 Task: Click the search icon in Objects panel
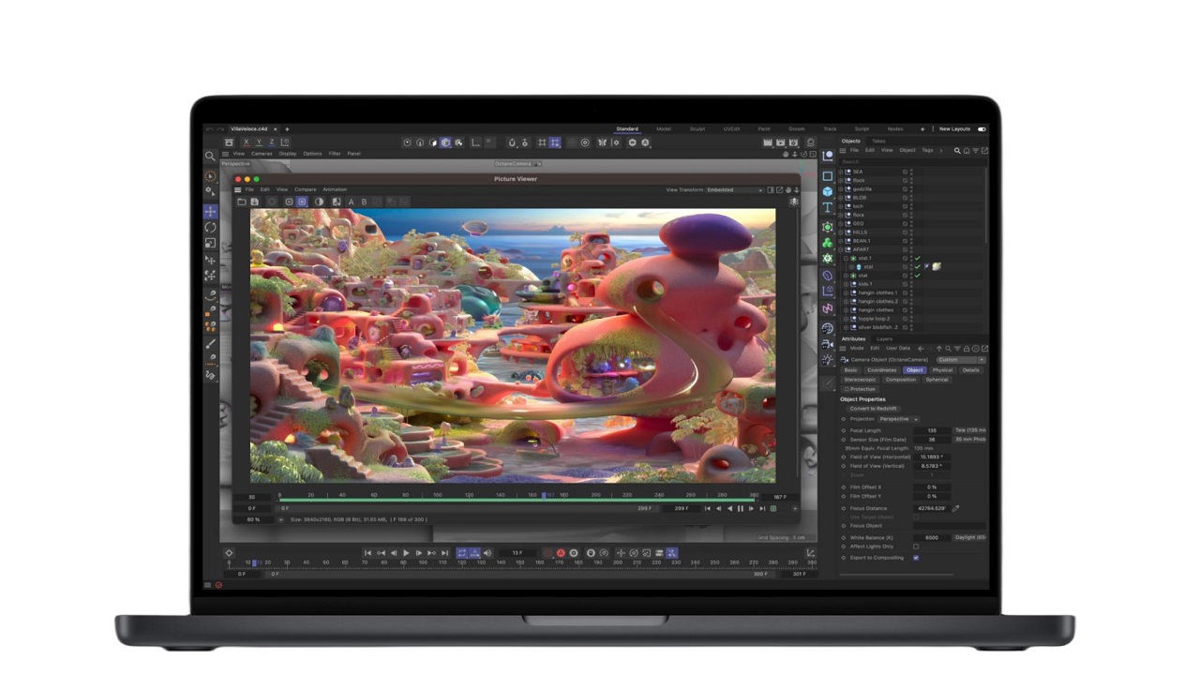957,150
